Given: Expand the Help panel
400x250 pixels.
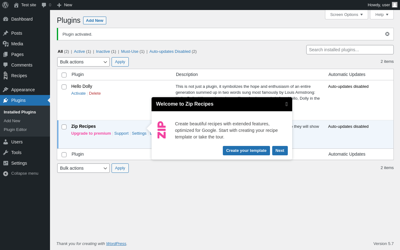Looking at the screenshot, I should click(x=382, y=14).
